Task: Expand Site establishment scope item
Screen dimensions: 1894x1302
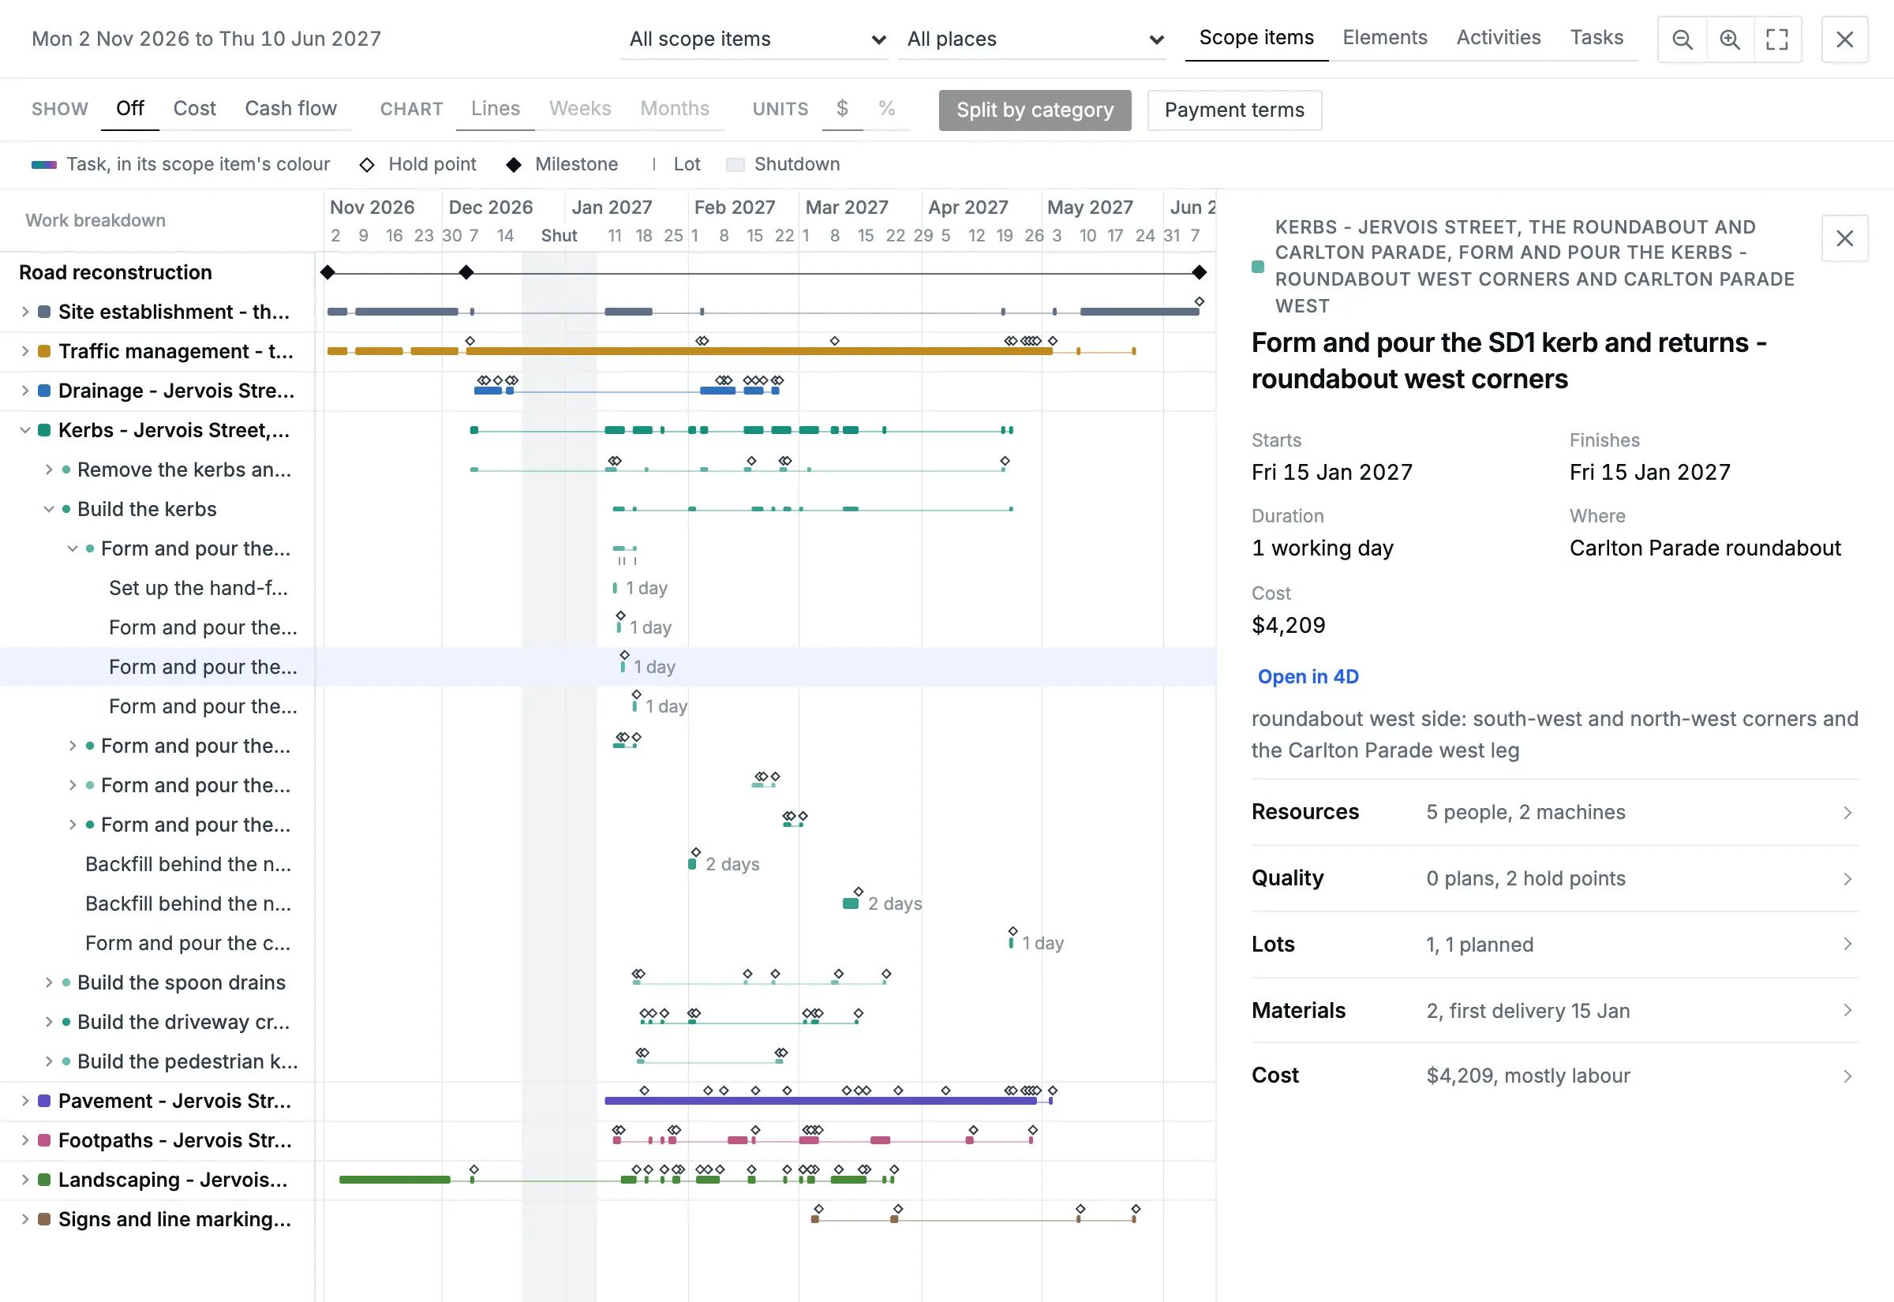Action: pos(24,312)
